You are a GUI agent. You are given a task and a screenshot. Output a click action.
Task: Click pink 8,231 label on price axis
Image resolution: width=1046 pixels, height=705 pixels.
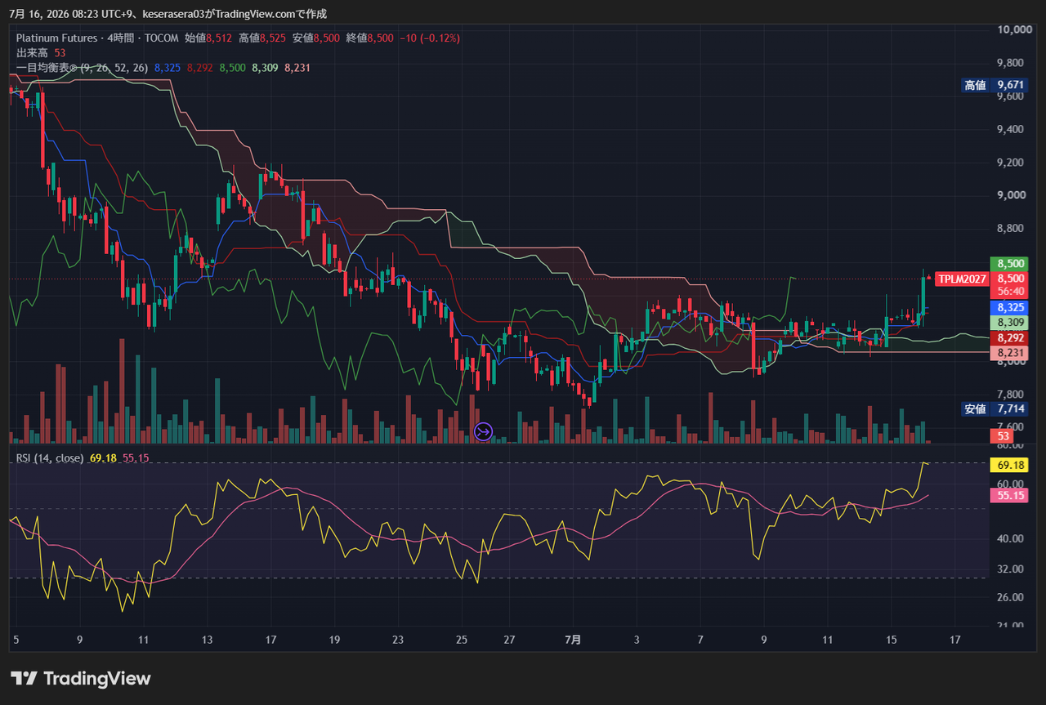(x=1009, y=353)
